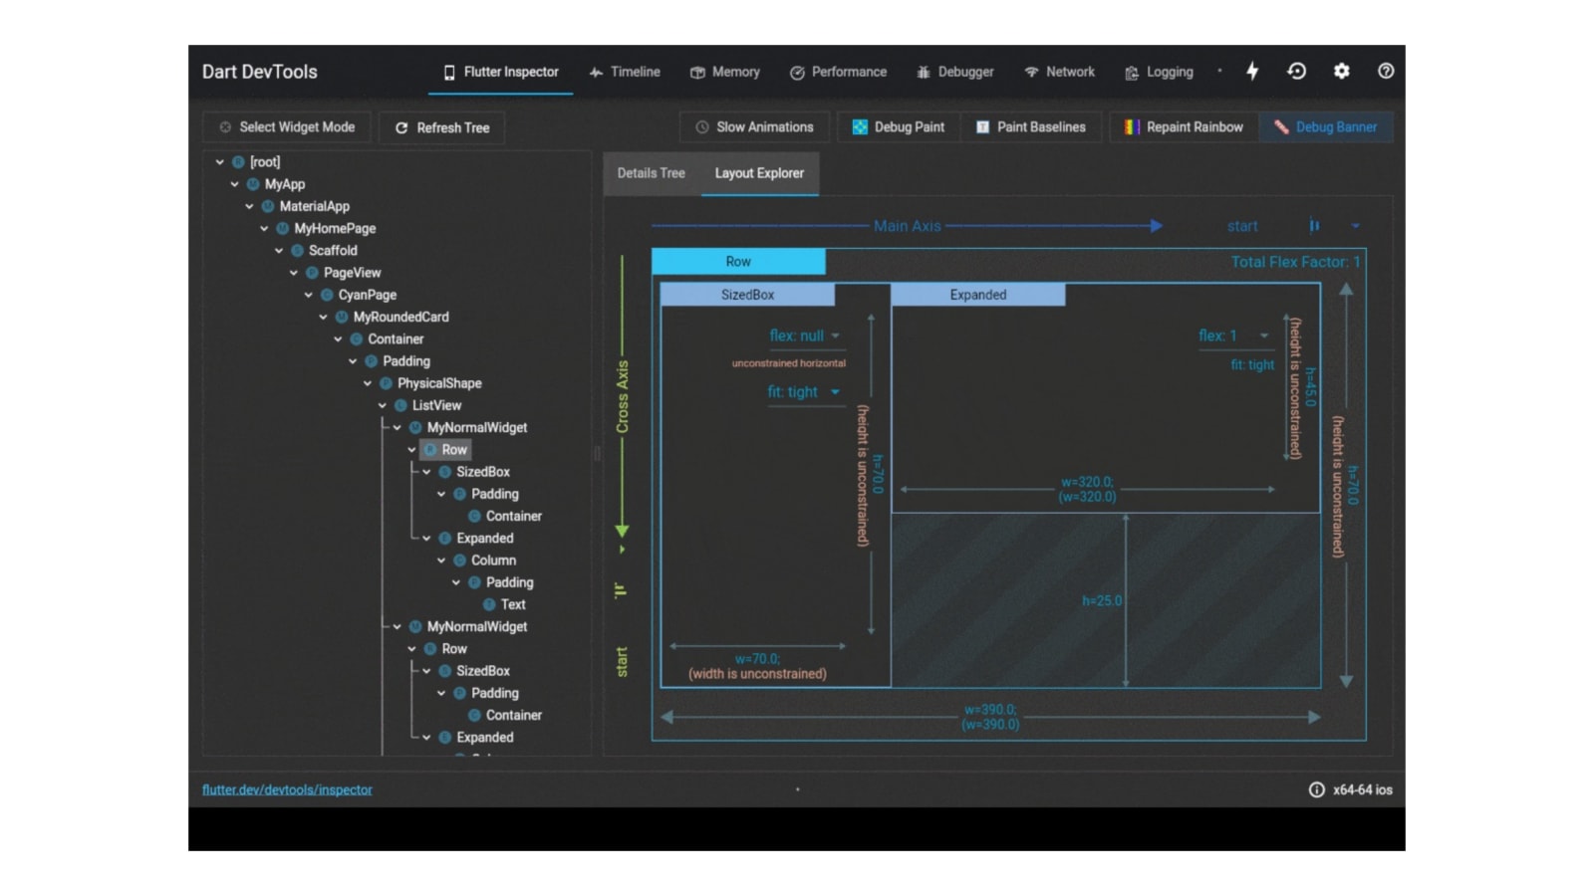Click the widget icon beside Column
The height and width of the screenshot is (896, 1594).
[x=459, y=560]
